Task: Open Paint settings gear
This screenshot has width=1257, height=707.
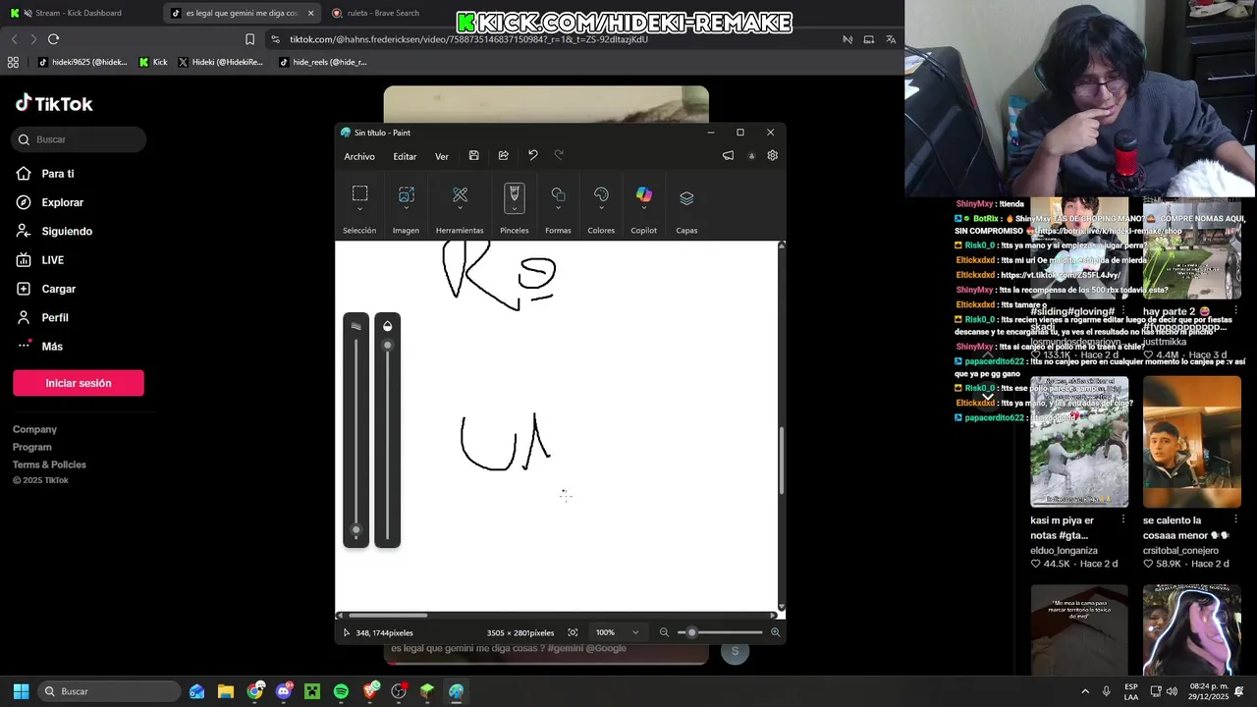Action: coord(772,155)
